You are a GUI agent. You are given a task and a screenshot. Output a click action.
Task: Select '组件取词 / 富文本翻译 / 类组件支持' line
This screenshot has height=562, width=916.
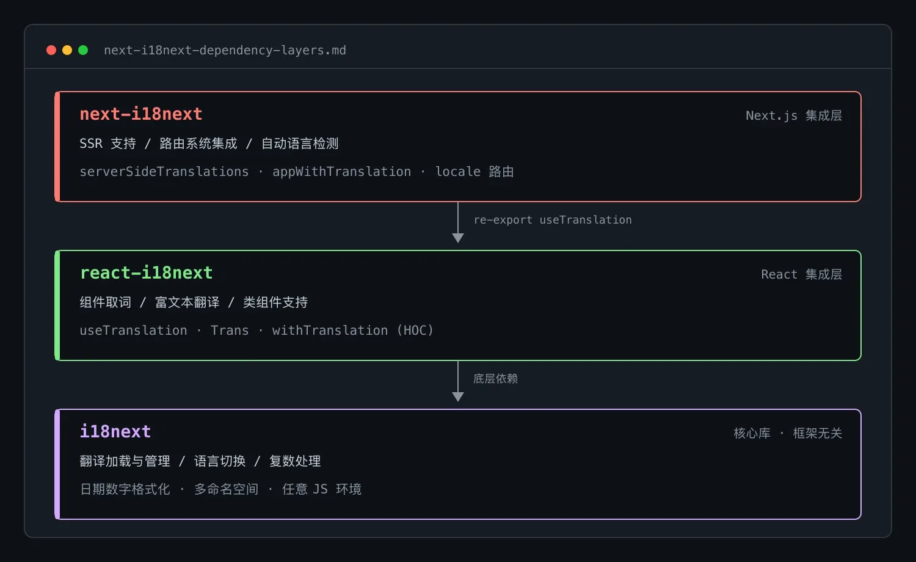click(x=194, y=302)
